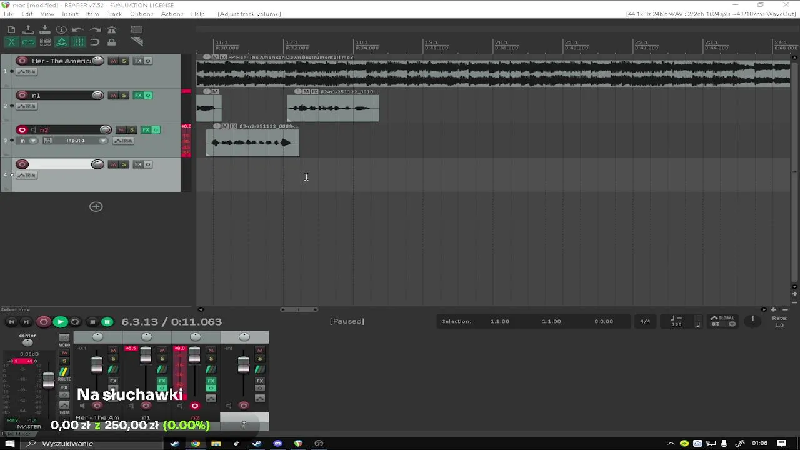Click the New Project toolbar icon

click(11, 29)
